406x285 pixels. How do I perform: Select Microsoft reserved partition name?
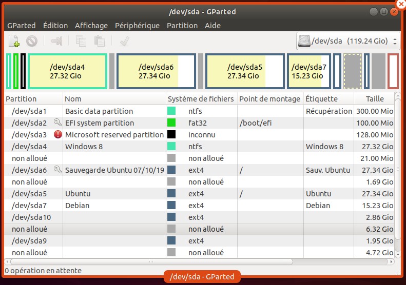[x=114, y=135]
